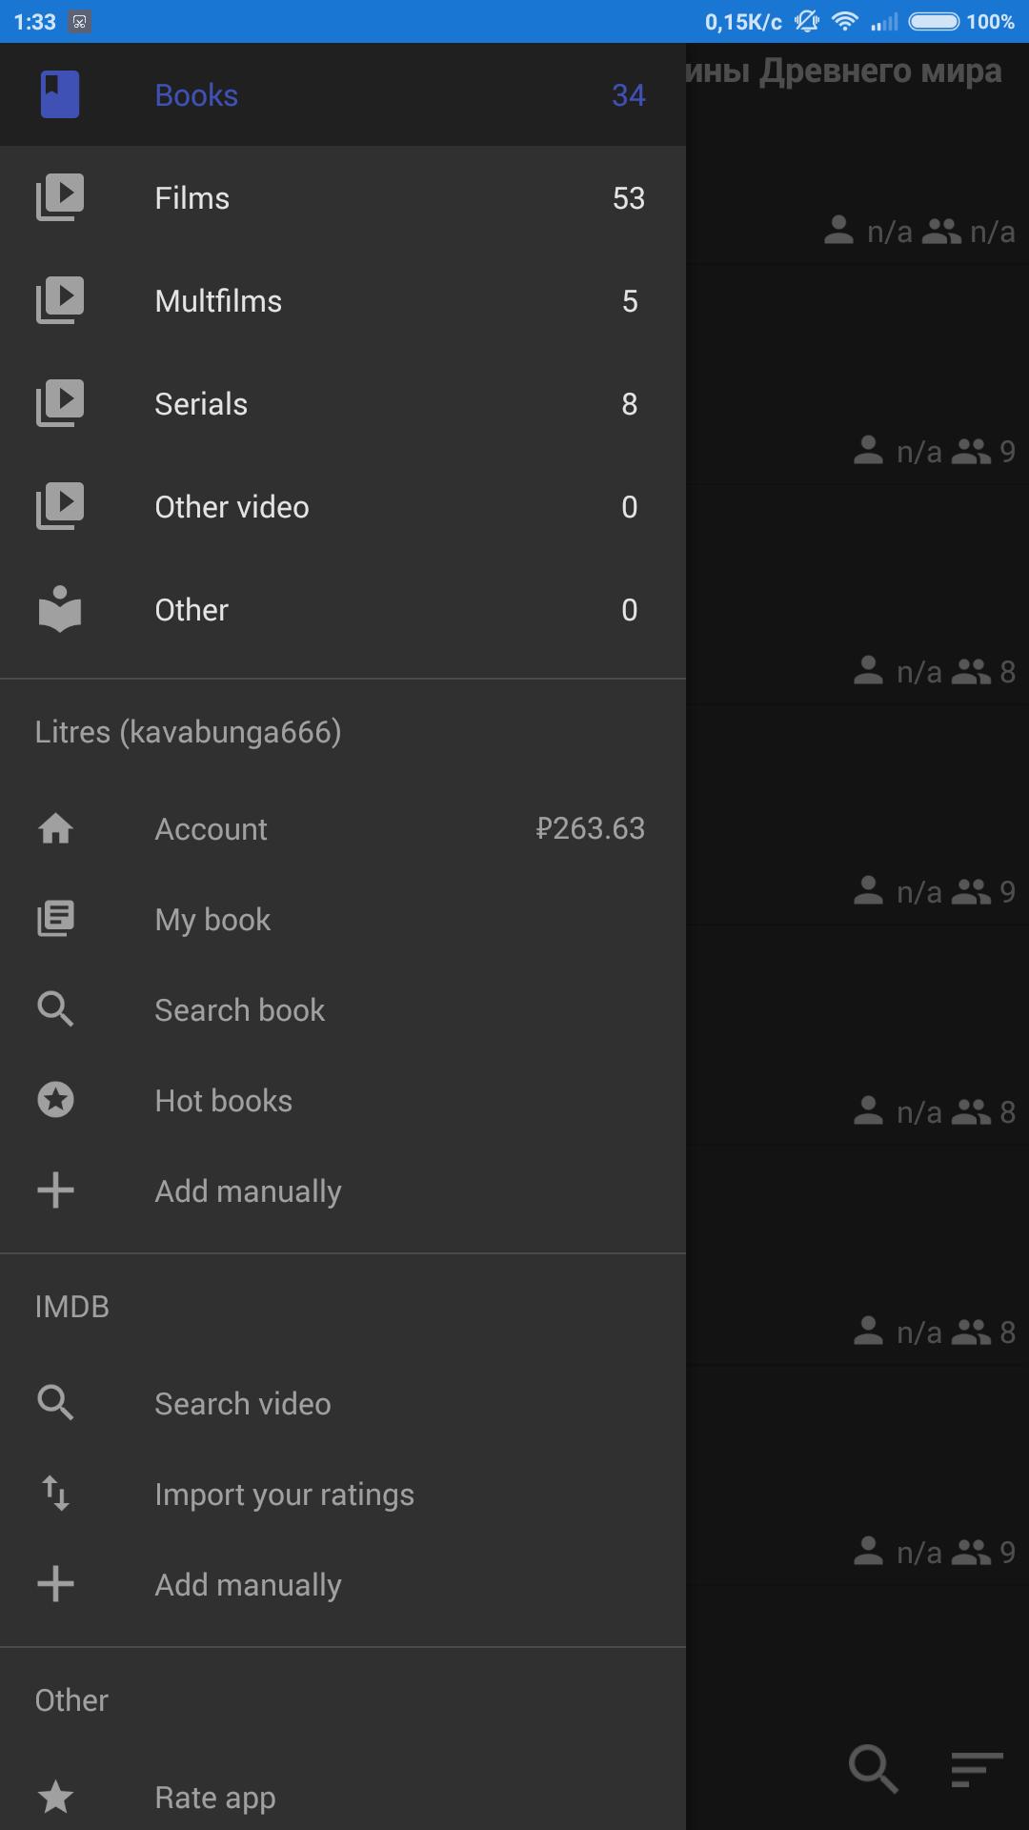This screenshot has width=1029, height=1830.
Task: Open the Films category
Action: 192,198
